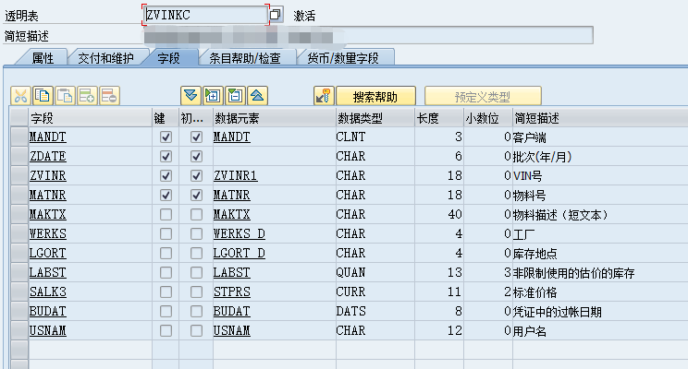Click the length value 40 for MAKTX

(x=455, y=215)
